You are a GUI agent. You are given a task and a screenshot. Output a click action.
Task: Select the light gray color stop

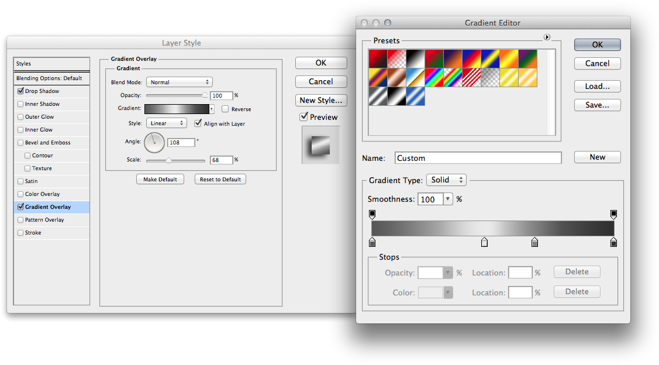(534, 242)
